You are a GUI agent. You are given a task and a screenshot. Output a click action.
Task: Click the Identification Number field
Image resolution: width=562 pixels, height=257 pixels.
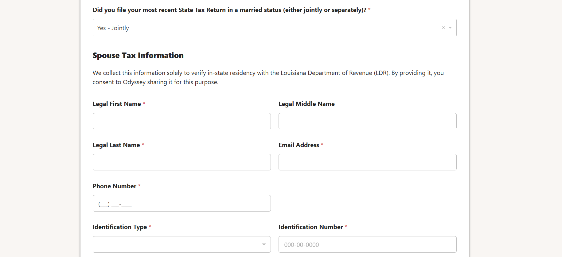point(367,244)
